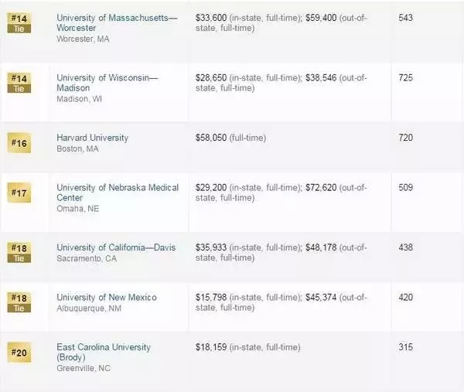
Task: Open the University of New Mexico link
Action: point(107,298)
